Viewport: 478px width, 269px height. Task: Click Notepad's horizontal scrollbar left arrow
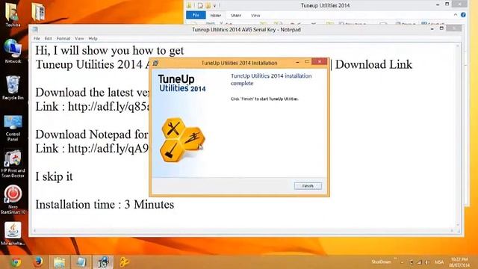pos(34,231)
